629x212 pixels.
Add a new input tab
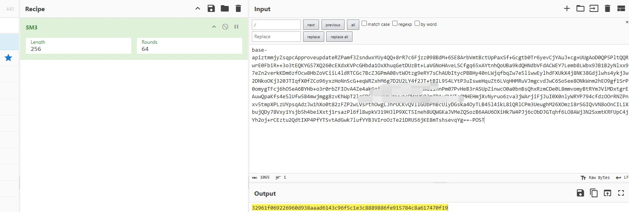(567, 9)
